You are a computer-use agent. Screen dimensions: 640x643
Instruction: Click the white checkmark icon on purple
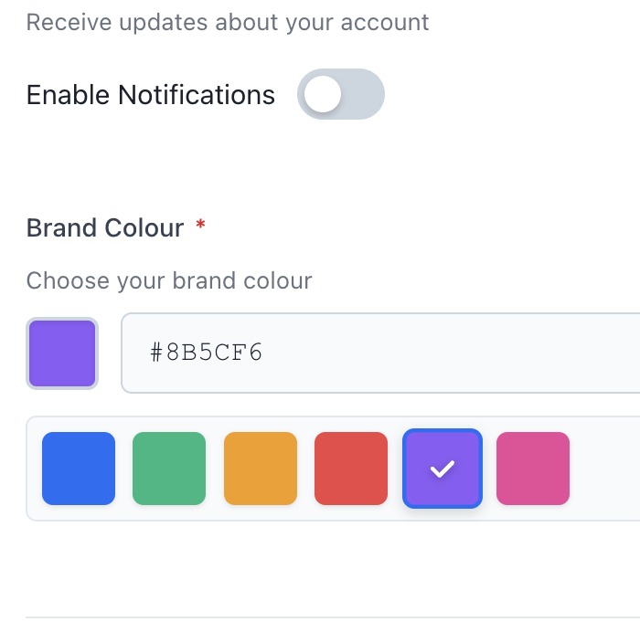point(443,469)
